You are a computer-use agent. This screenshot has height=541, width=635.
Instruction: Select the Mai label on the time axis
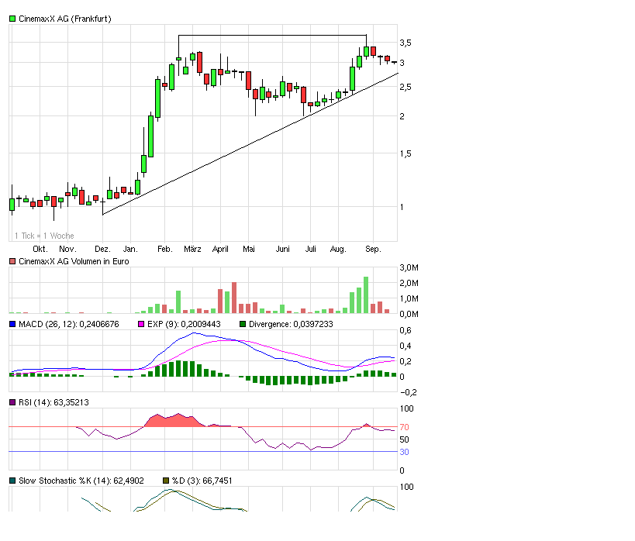(x=249, y=249)
